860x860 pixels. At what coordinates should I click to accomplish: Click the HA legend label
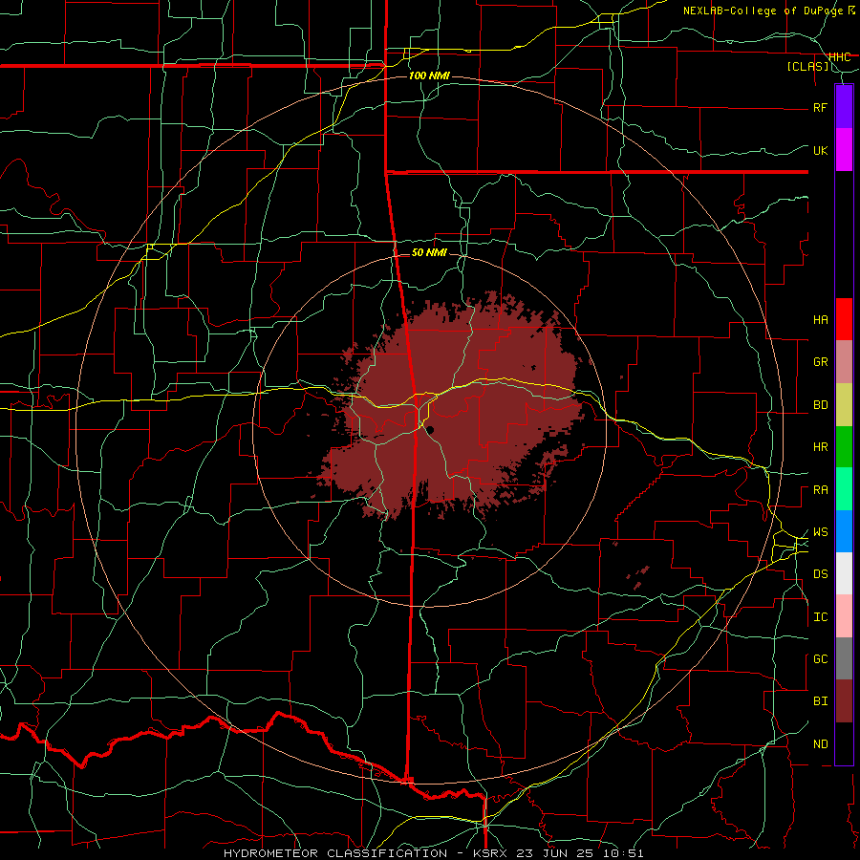point(821,319)
